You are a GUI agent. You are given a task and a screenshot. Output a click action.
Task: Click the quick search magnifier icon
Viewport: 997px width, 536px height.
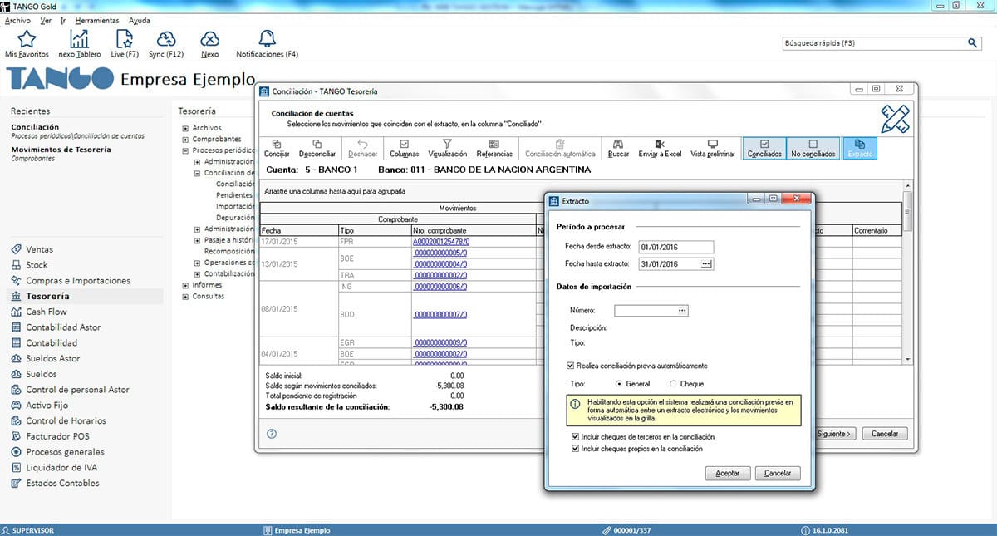973,42
